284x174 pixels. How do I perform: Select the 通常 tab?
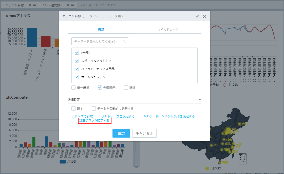coord(101,30)
